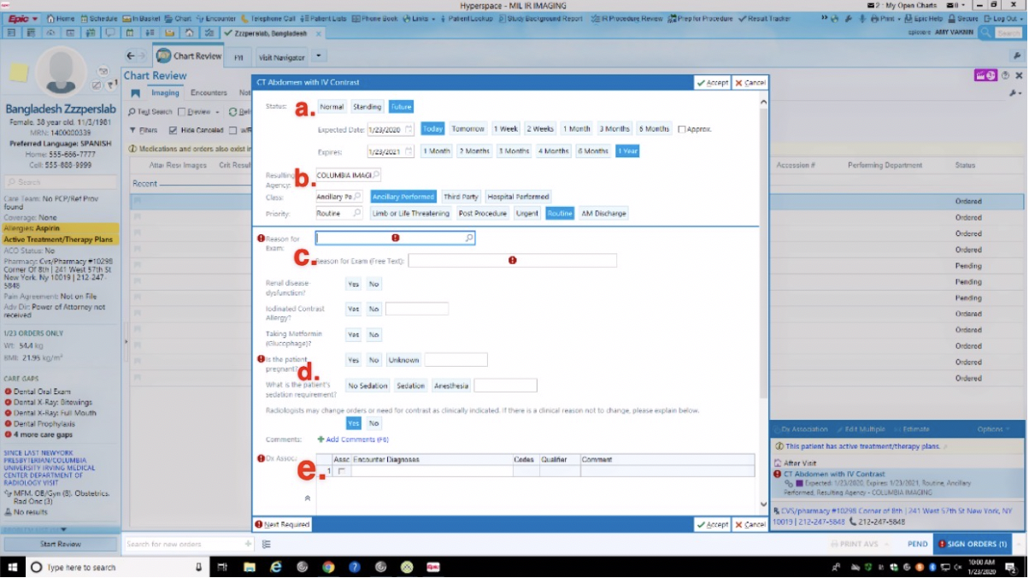Open Chrome from the Windows taskbar
Viewport: 1029px width, 578px height.
(x=328, y=567)
